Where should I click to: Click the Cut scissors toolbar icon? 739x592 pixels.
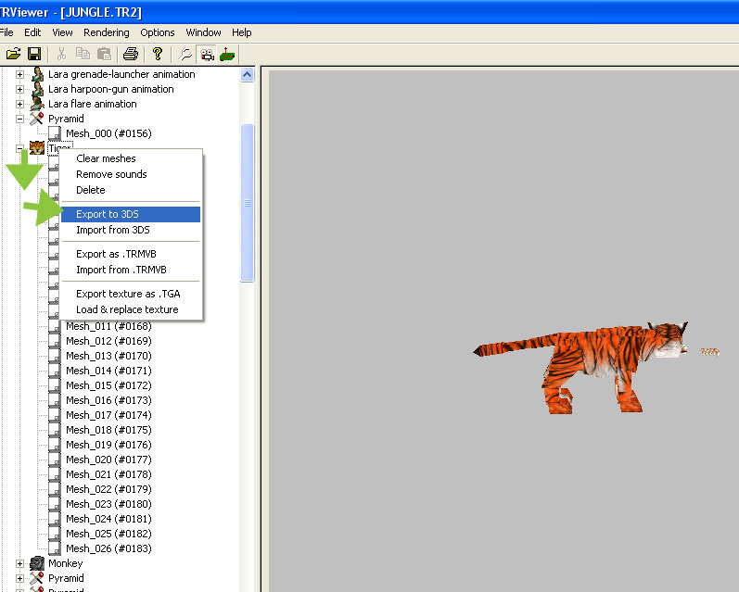(x=61, y=54)
